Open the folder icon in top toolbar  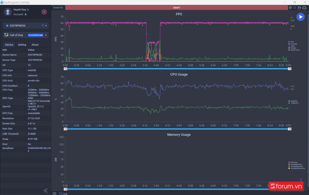(x=299, y=8)
